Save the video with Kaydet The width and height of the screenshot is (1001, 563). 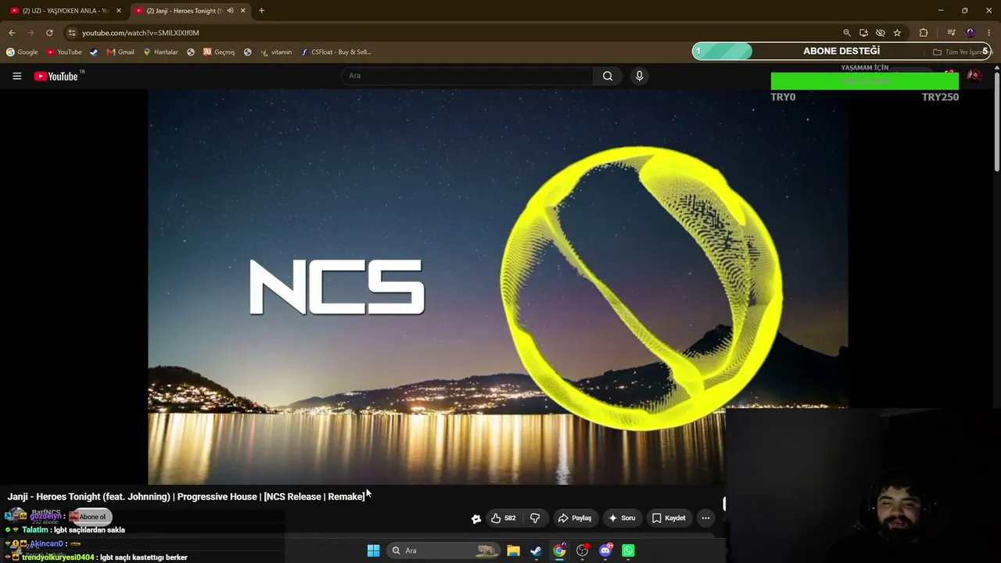pos(669,518)
